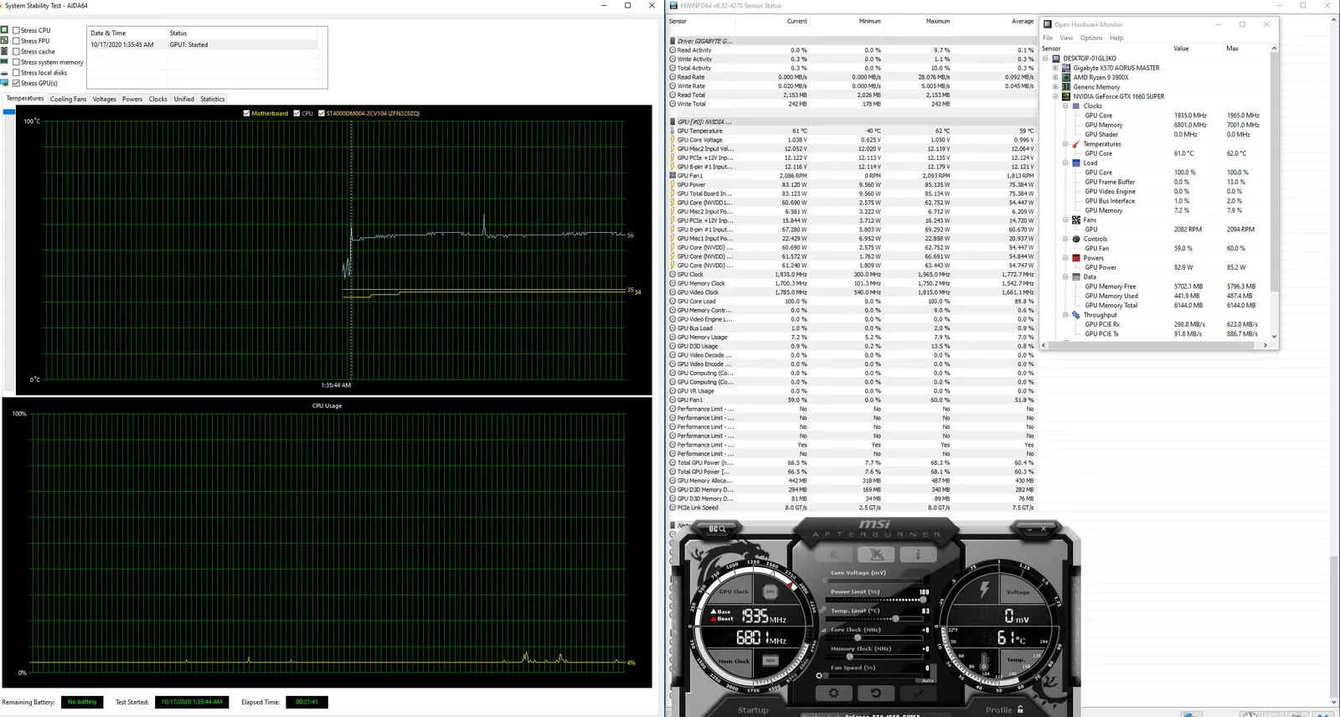Tick the Stress cache checkbox
1340x717 pixels.
[16, 51]
